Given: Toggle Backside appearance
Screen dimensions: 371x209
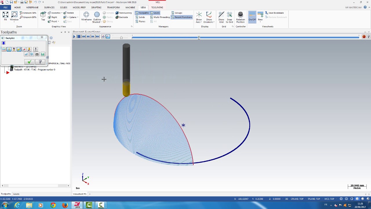Looking at the screenshot, I should point(122,17).
